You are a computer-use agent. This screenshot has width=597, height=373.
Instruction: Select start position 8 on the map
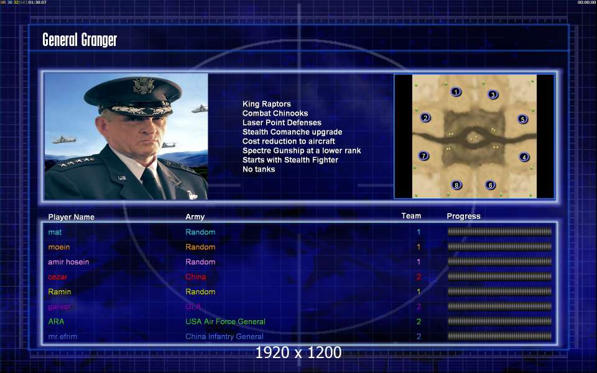(456, 185)
